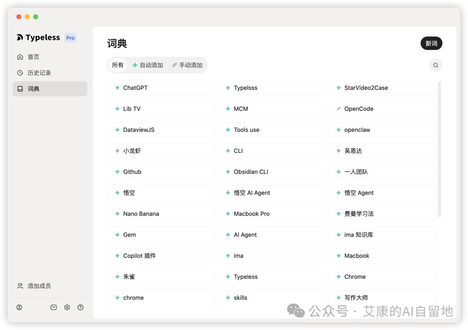468x330 pixels.
Task: Select the 悟空 AI Agent entry
Action: pos(272,193)
